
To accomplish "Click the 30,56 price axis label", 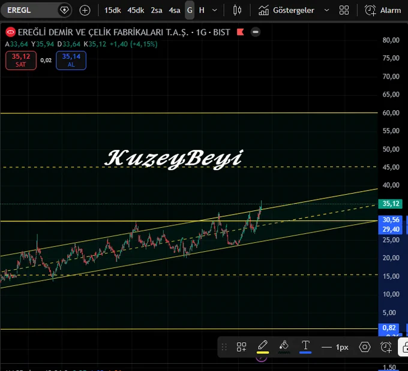I will tap(391, 220).
